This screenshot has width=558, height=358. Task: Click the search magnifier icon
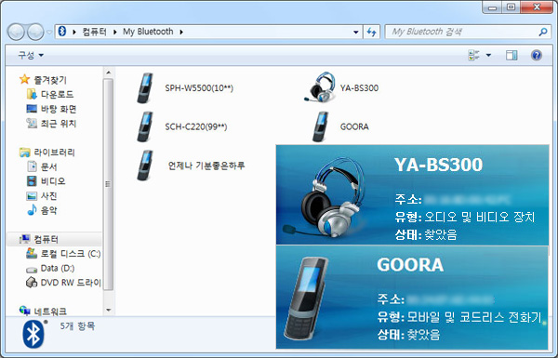pos(543,32)
